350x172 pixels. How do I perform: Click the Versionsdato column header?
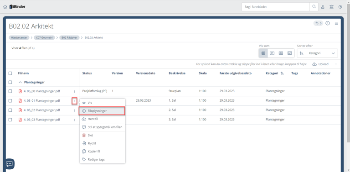(x=145, y=73)
